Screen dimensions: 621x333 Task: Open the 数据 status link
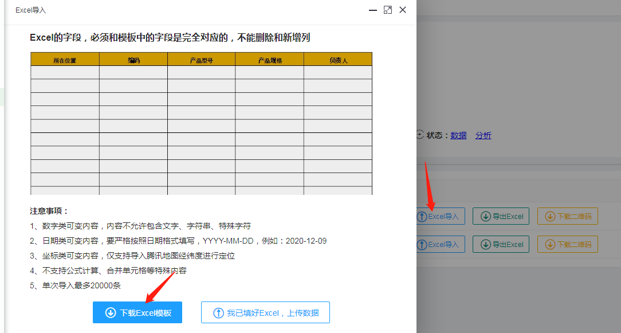(x=458, y=136)
